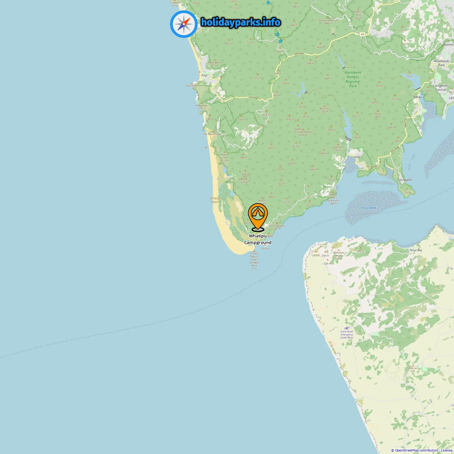Click the Huia Bank water label
The height and width of the screenshot is (454, 454).
369,208
